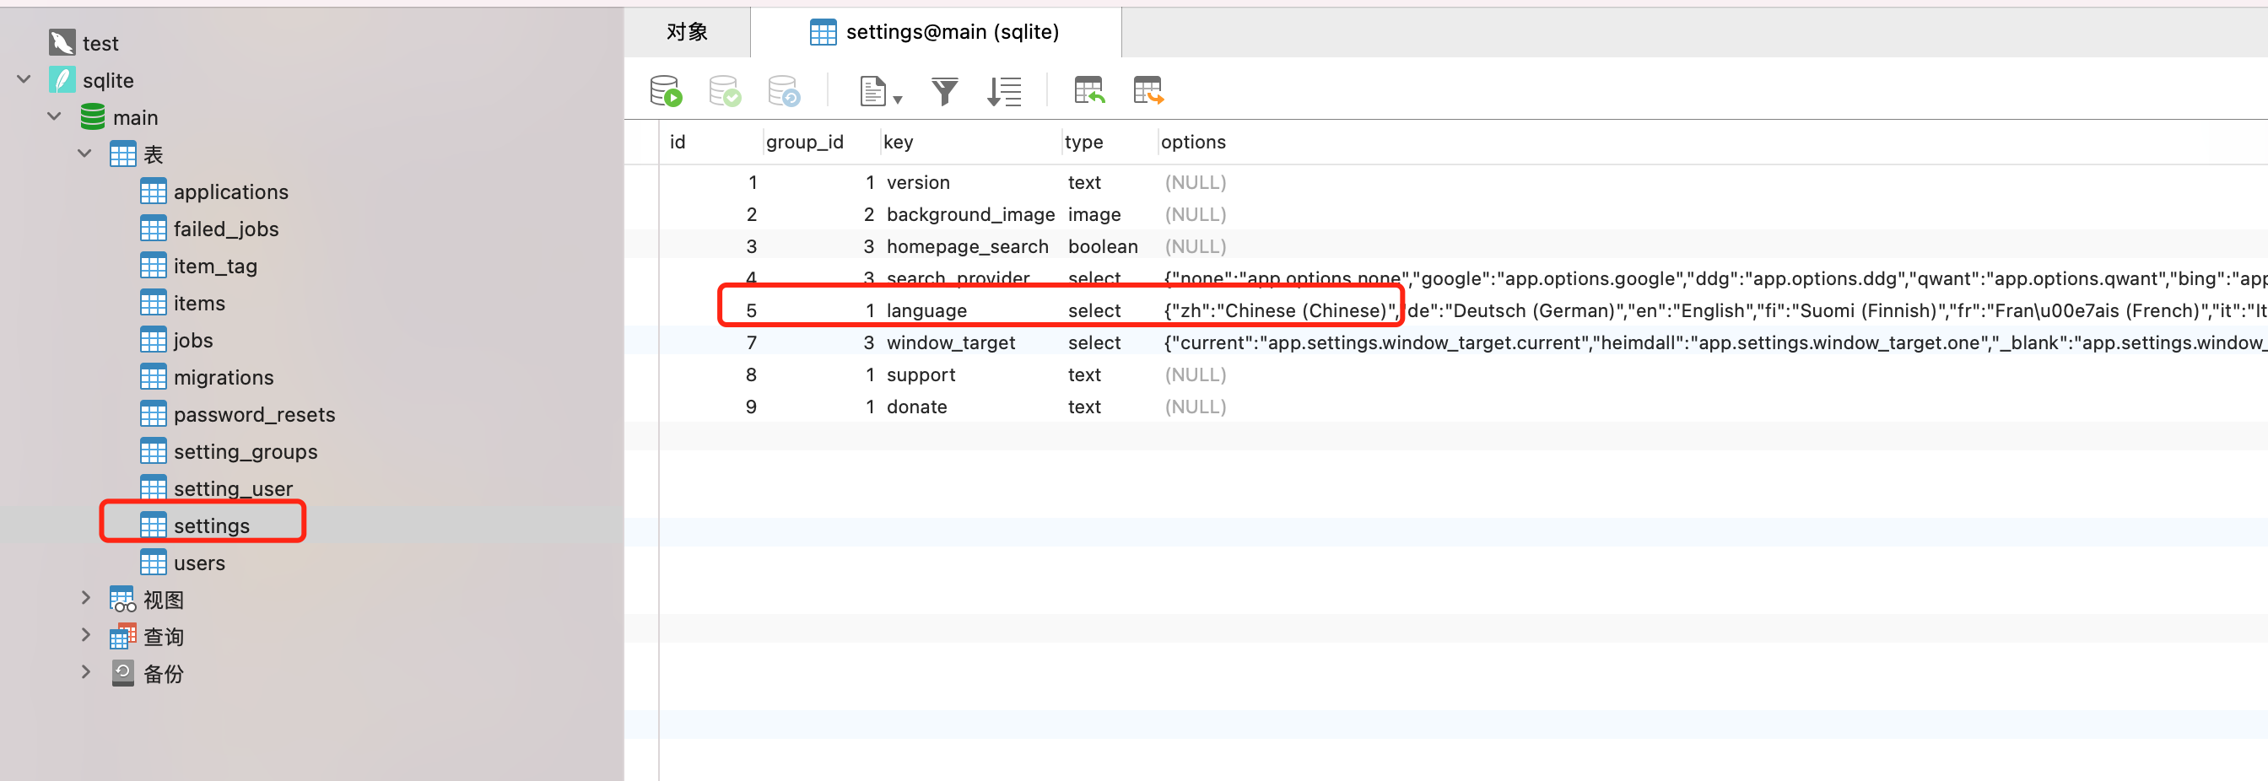2268x781 pixels.
Task: Switch to the 对象 tab
Action: (687, 32)
